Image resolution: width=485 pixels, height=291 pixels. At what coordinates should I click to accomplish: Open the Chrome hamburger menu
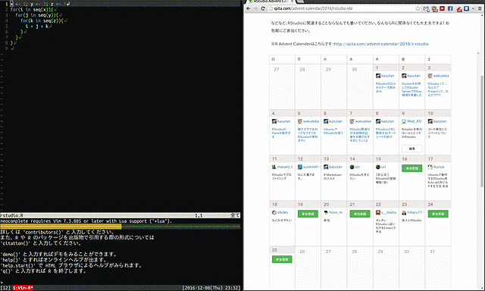click(480, 8)
